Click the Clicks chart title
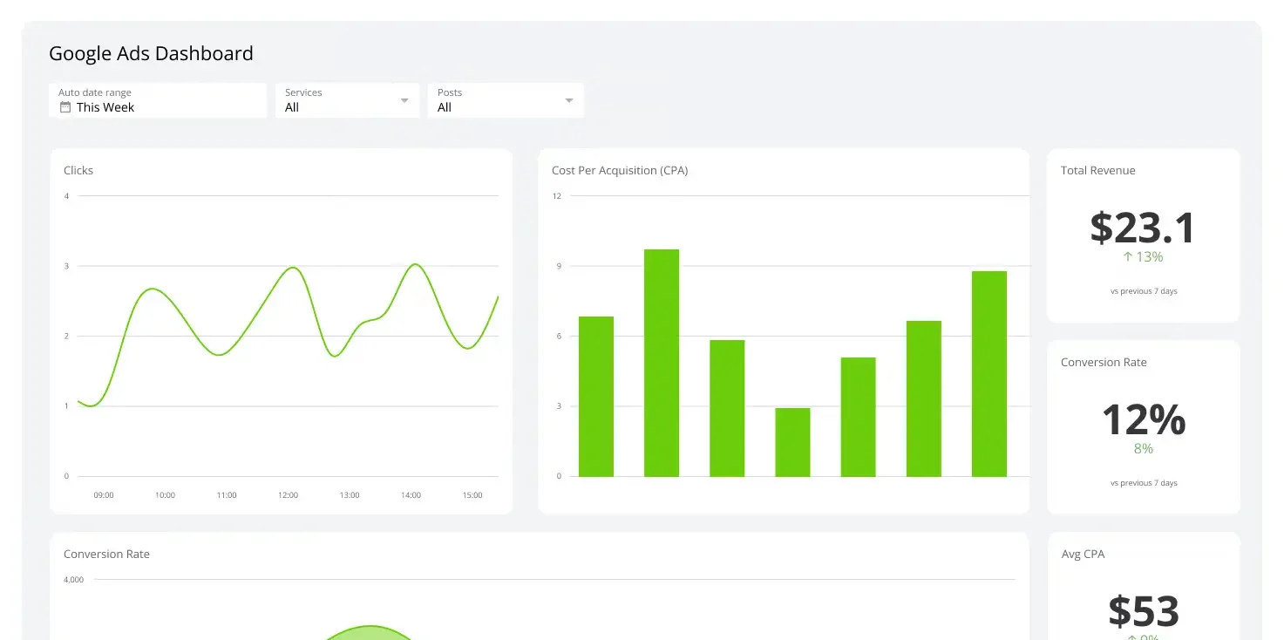This screenshot has height=640, width=1284. pos(78,171)
